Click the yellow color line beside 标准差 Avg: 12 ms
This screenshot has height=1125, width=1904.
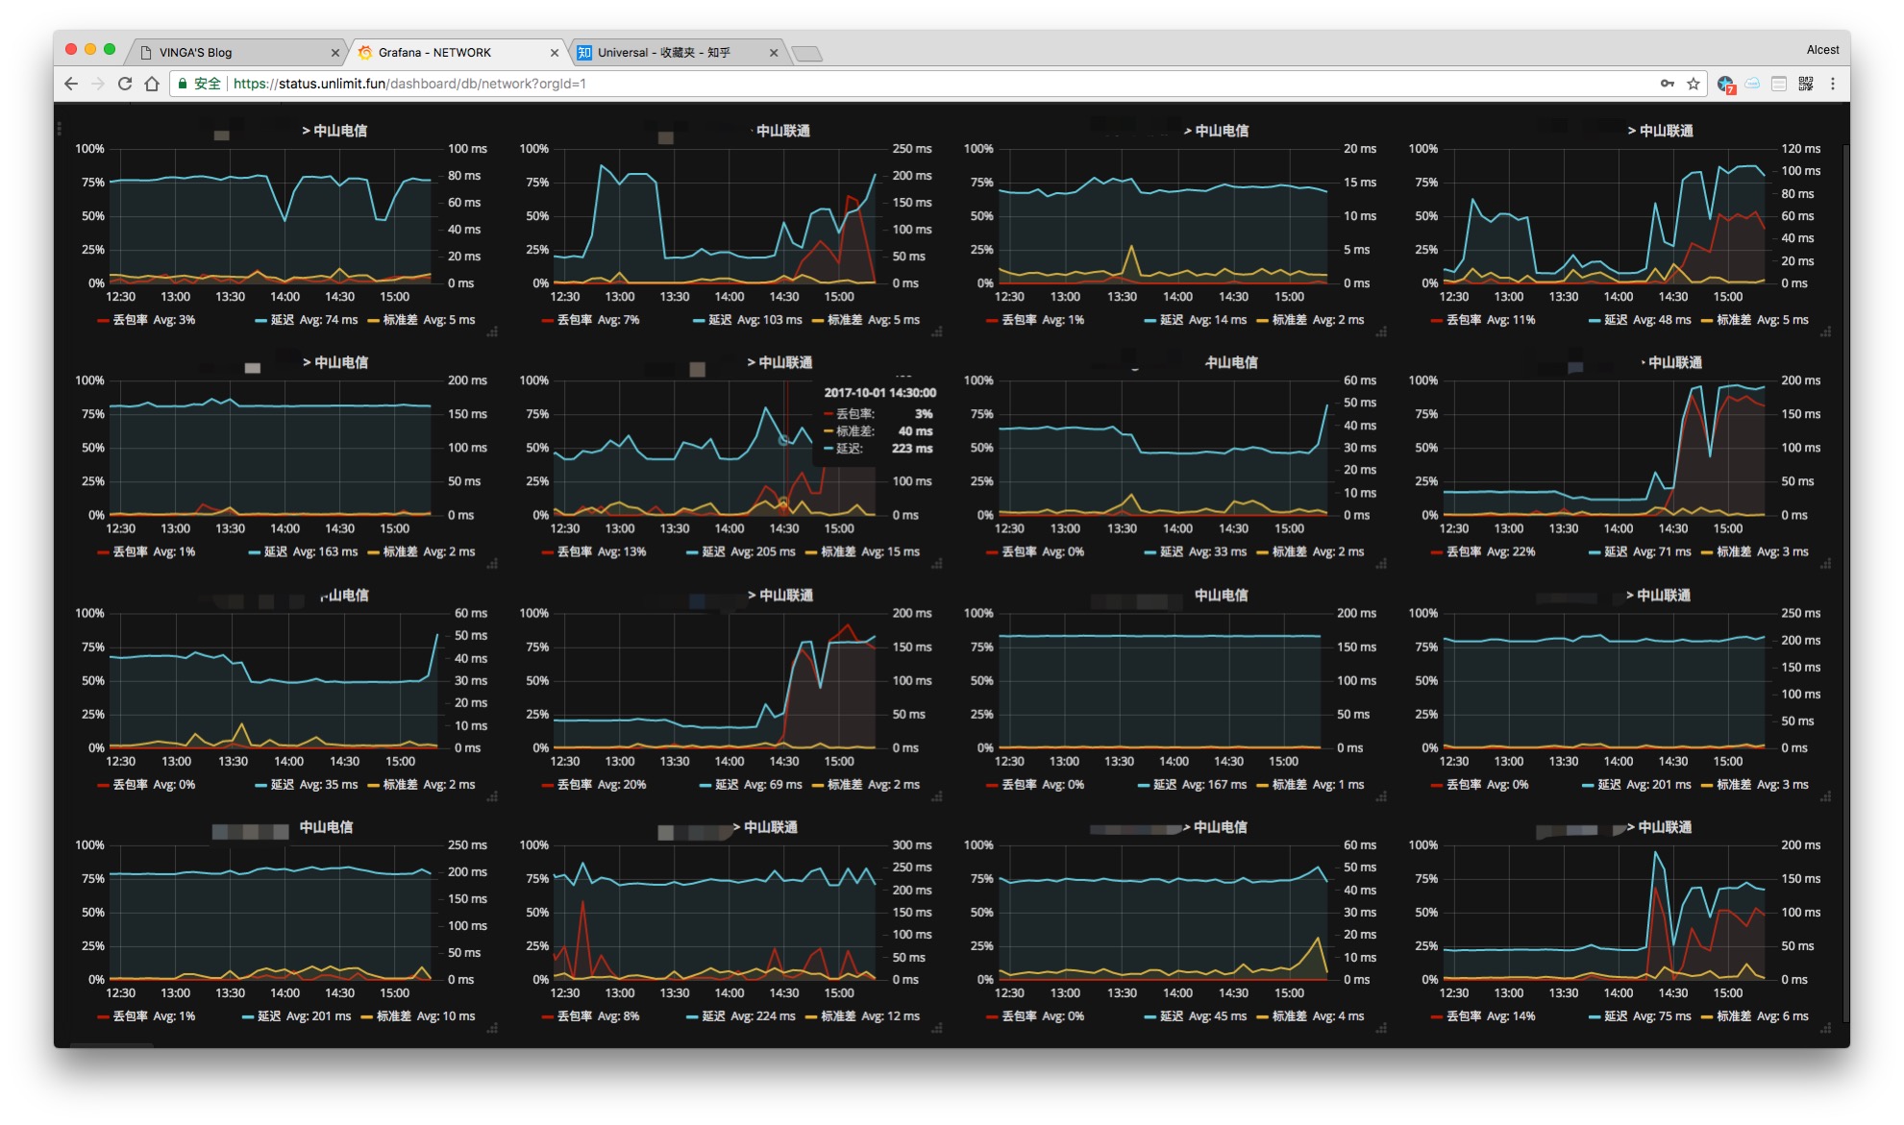click(811, 1016)
